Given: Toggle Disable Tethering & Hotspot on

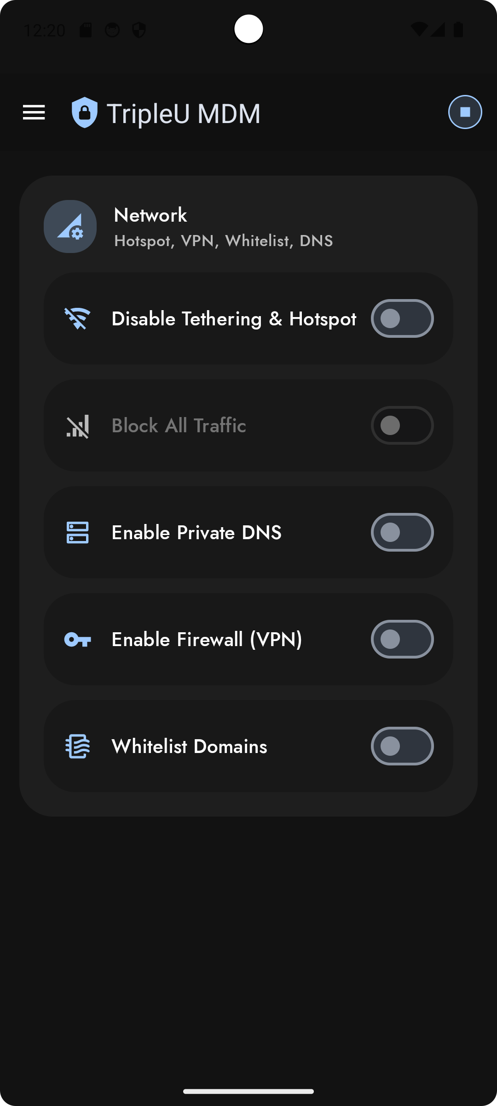Looking at the screenshot, I should pyautogui.click(x=402, y=318).
